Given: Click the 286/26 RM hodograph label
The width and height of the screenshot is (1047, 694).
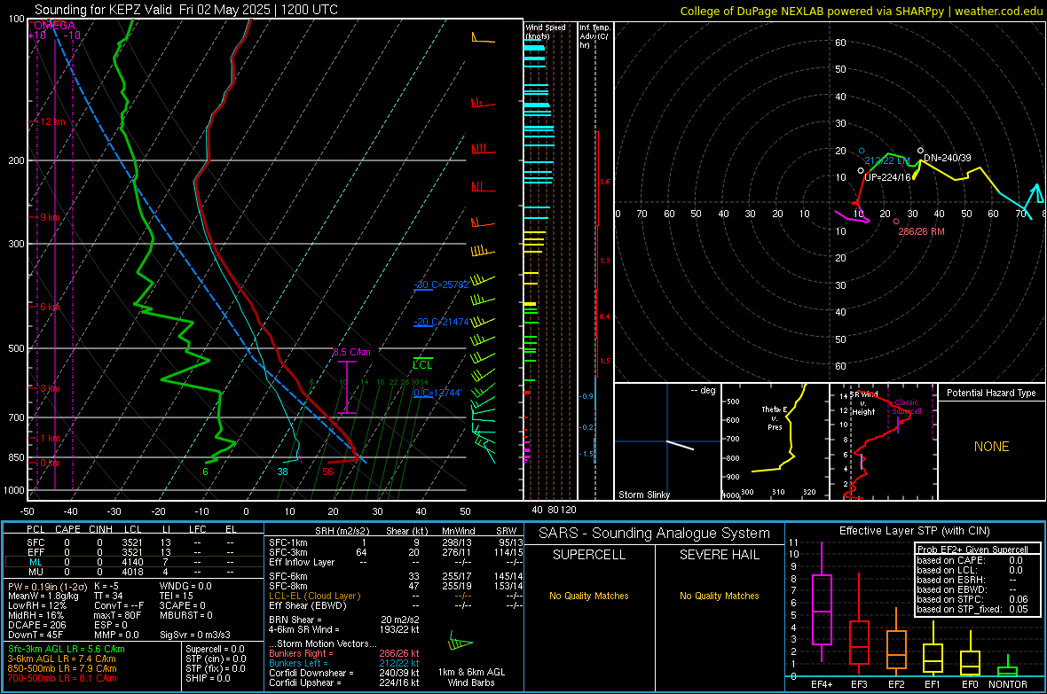Looking at the screenshot, I should (x=920, y=231).
